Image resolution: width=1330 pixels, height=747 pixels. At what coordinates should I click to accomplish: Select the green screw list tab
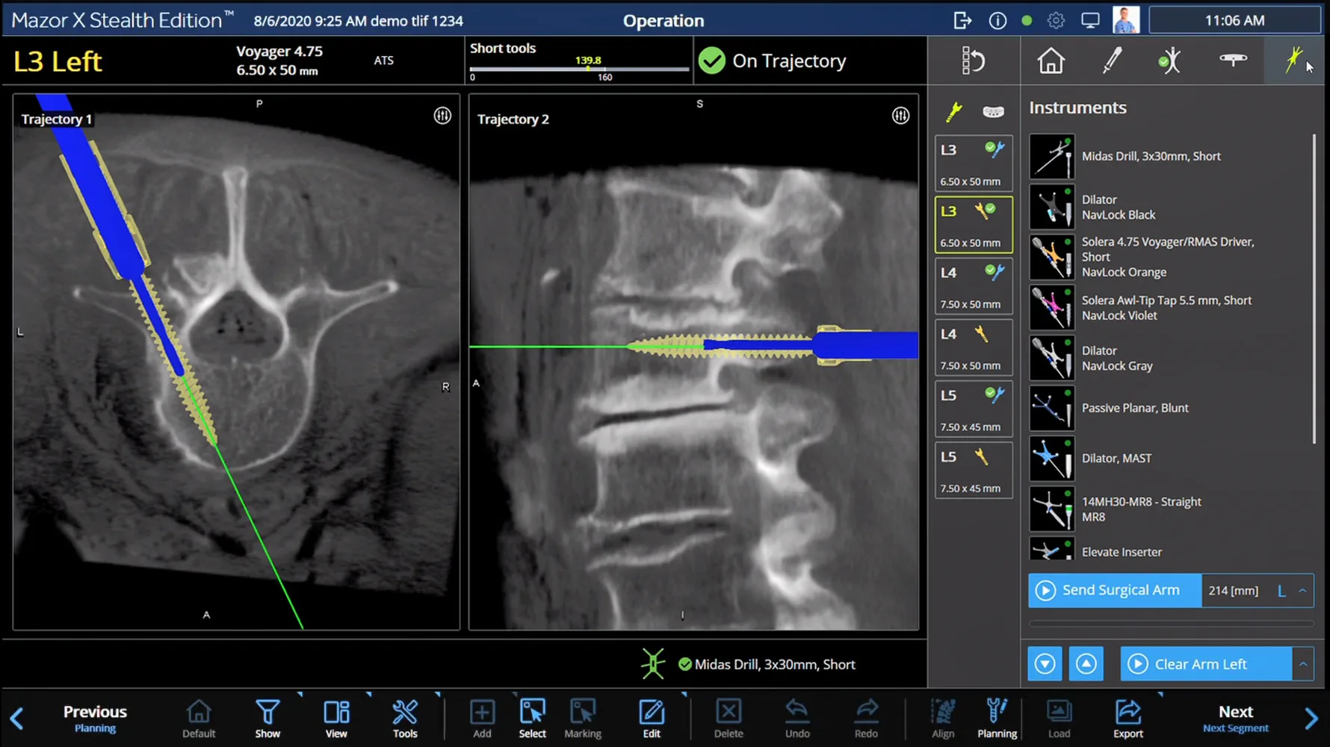[954, 112]
